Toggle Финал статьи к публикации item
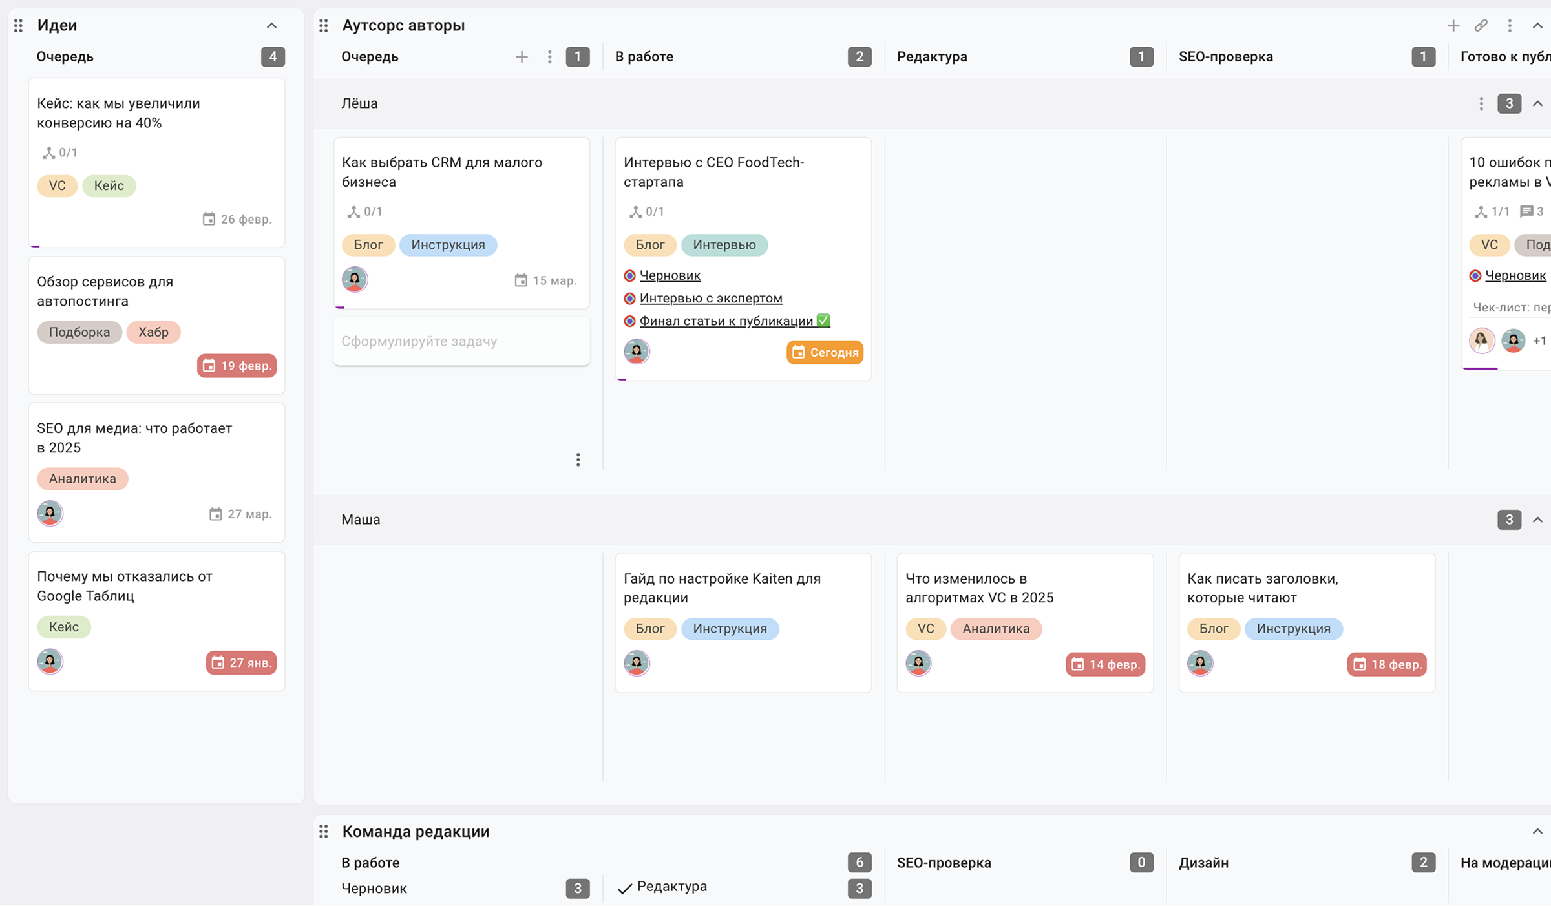This screenshot has height=906, width=1551. 629,321
